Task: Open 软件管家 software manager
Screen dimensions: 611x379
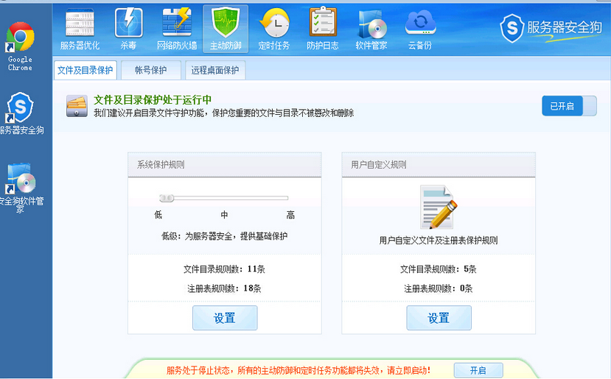Action: (x=371, y=28)
